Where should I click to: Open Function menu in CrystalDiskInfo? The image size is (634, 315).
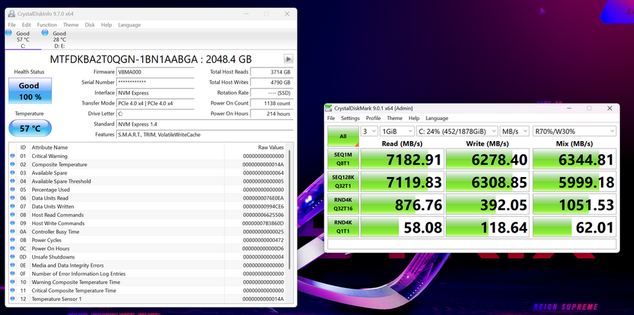click(x=47, y=25)
